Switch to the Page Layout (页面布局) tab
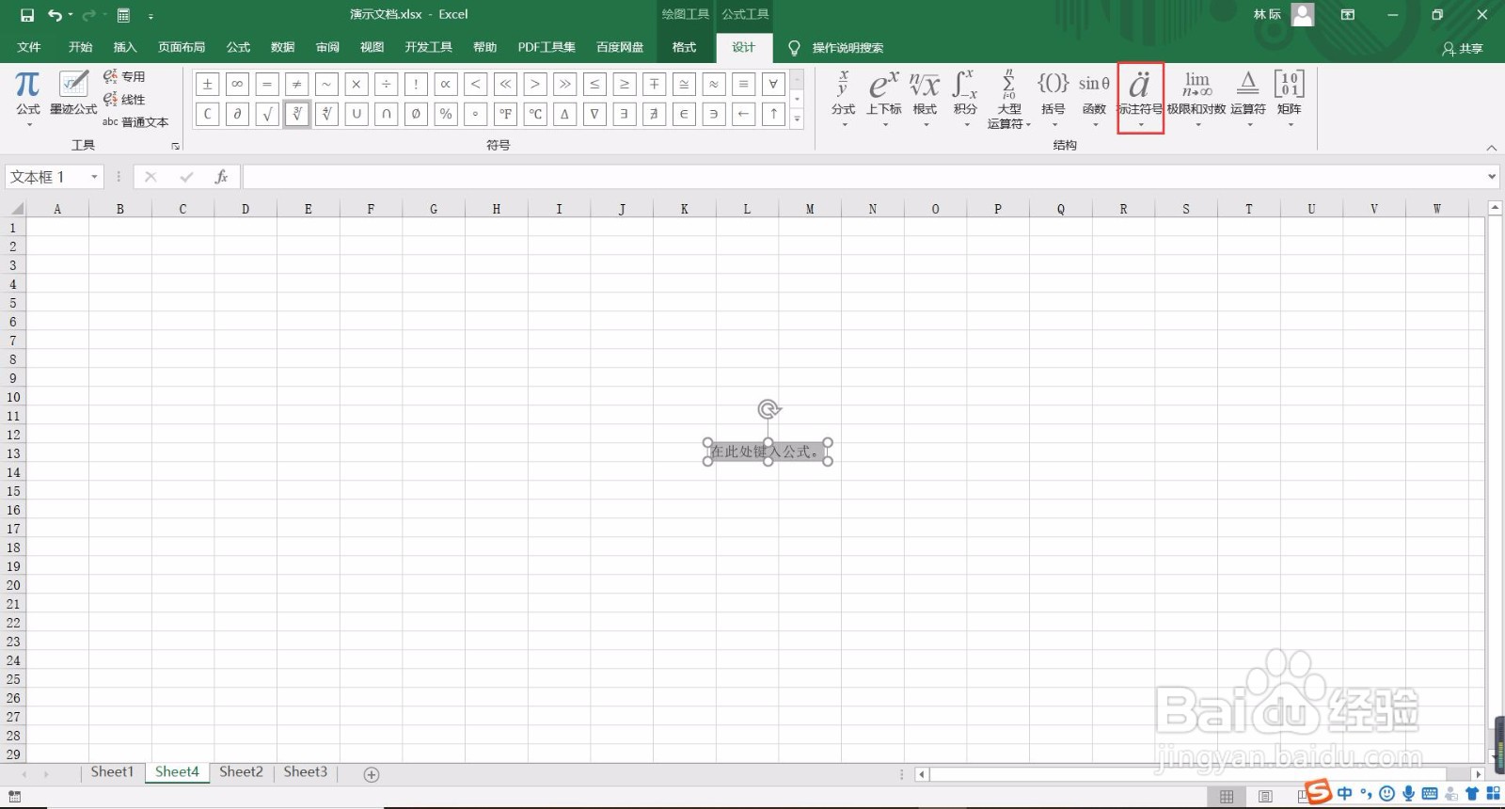Screen dimensions: 1505x809 (x=182, y=47)
